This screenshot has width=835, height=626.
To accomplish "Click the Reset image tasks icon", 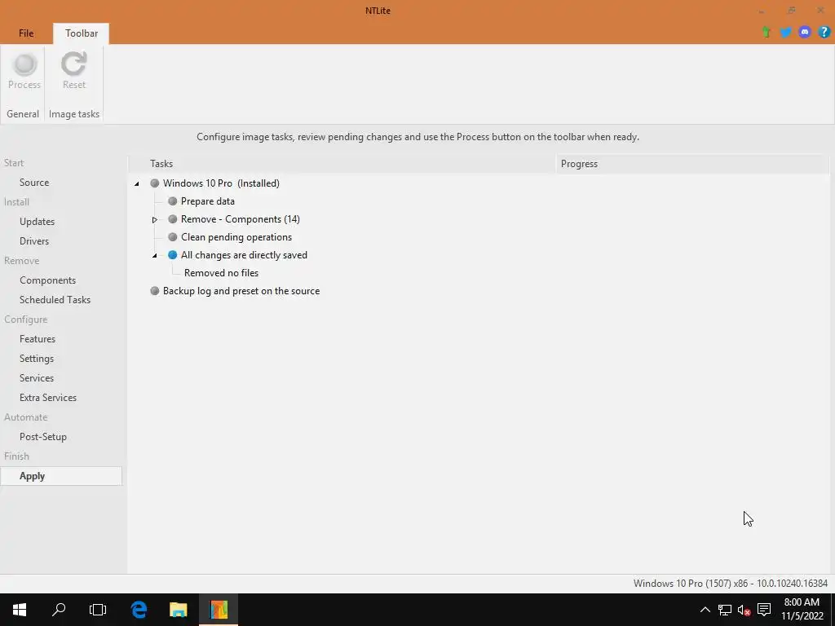I will click(x=73, y=64).
